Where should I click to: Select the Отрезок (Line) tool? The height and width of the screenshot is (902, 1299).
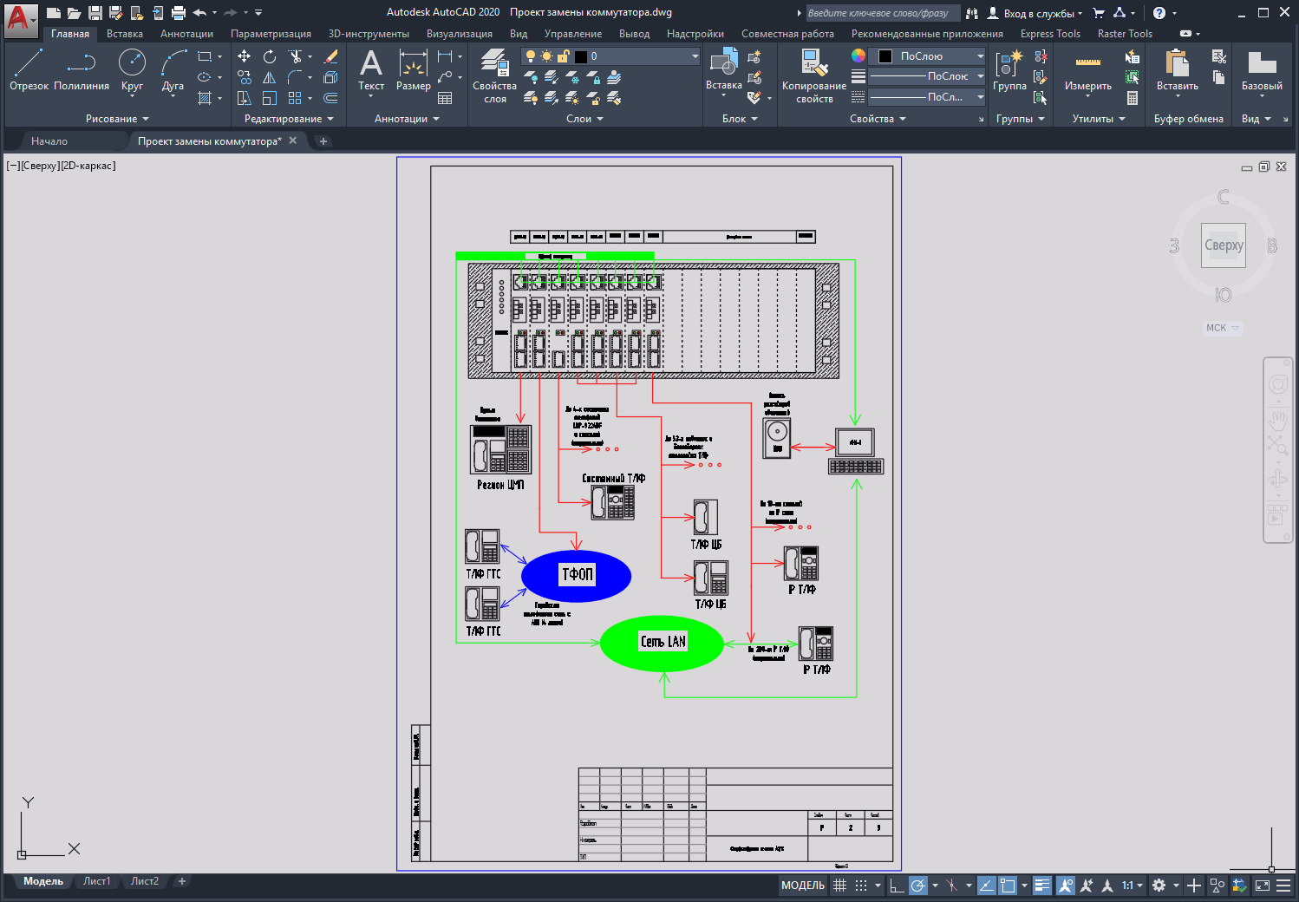[x=29, y=69]
